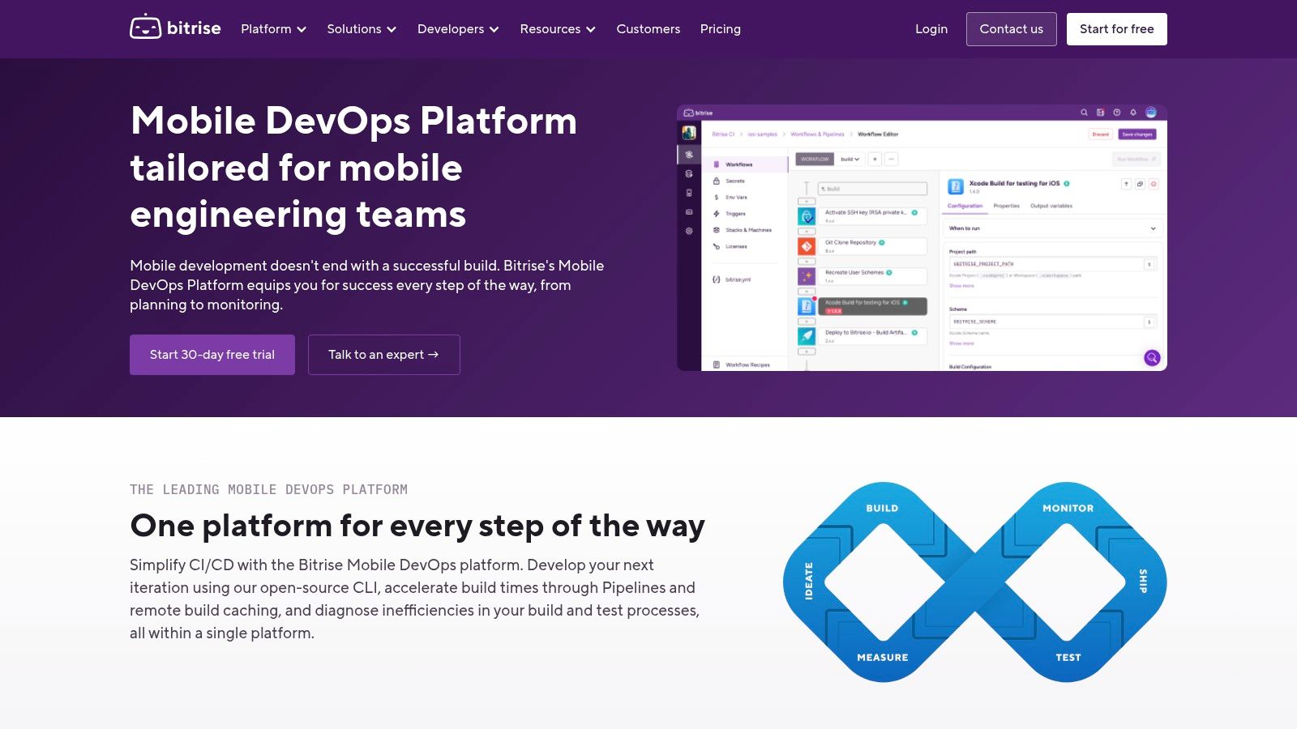
Task: Click search icon in the product preview
Action: 1084,113
